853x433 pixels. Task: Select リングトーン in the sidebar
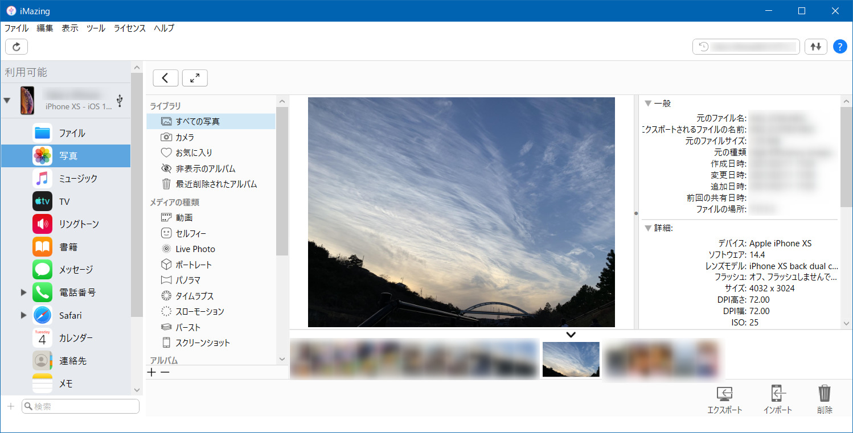(x=65, y=224)
